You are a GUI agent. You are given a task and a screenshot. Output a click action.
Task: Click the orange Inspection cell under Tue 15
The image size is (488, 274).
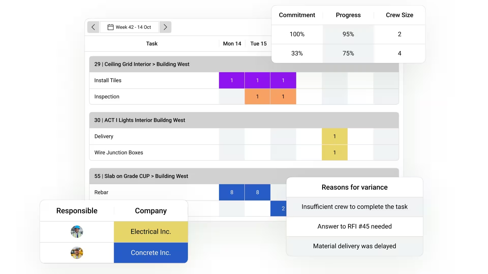pyautogui.click(x=257, y=97)
